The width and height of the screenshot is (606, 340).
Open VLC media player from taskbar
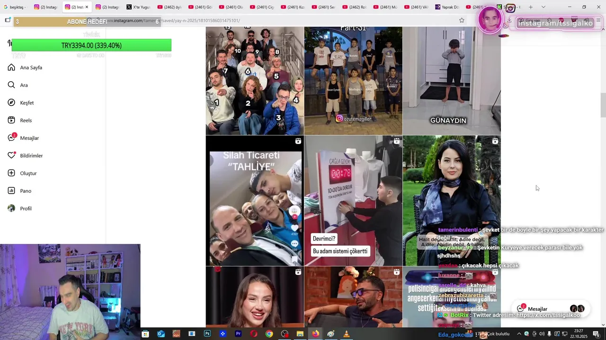pyautogui.click(x=346, y=334)
